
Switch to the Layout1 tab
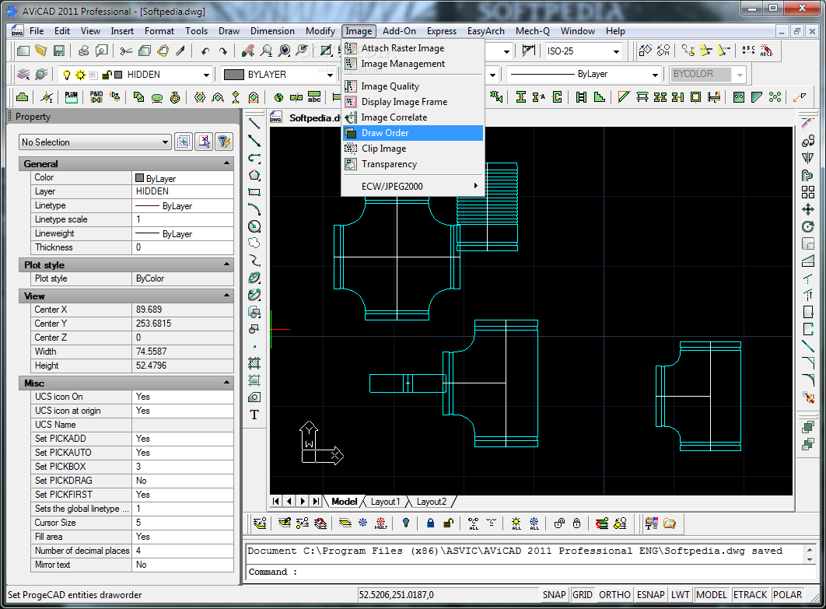pyautogui.click(x=386, y=502)
